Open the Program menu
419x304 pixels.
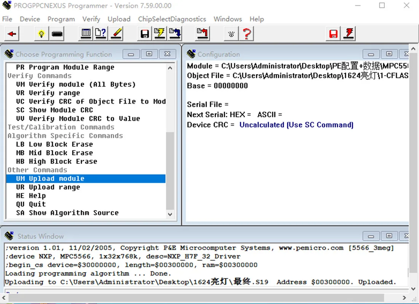[61, 19]
